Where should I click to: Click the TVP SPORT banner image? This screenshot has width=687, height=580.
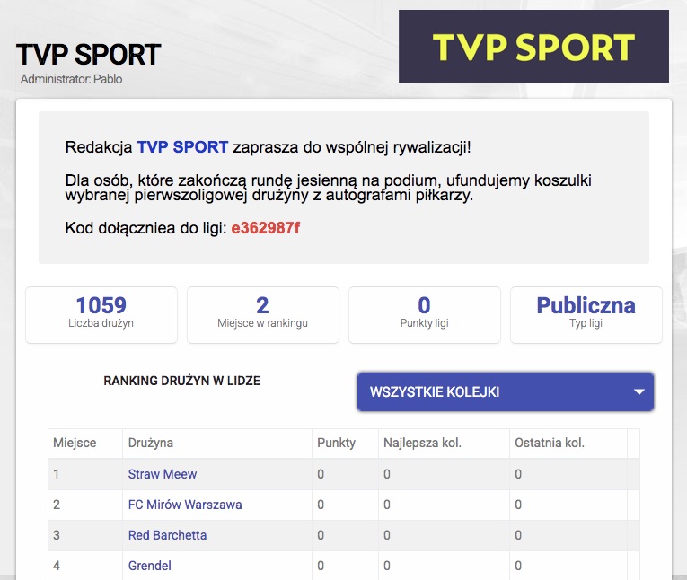point(533,47)
